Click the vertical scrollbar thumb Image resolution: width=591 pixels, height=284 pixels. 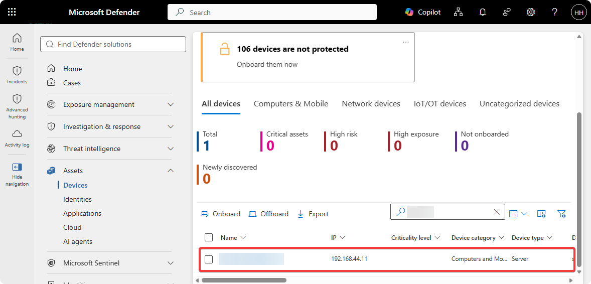click(579, 191)
